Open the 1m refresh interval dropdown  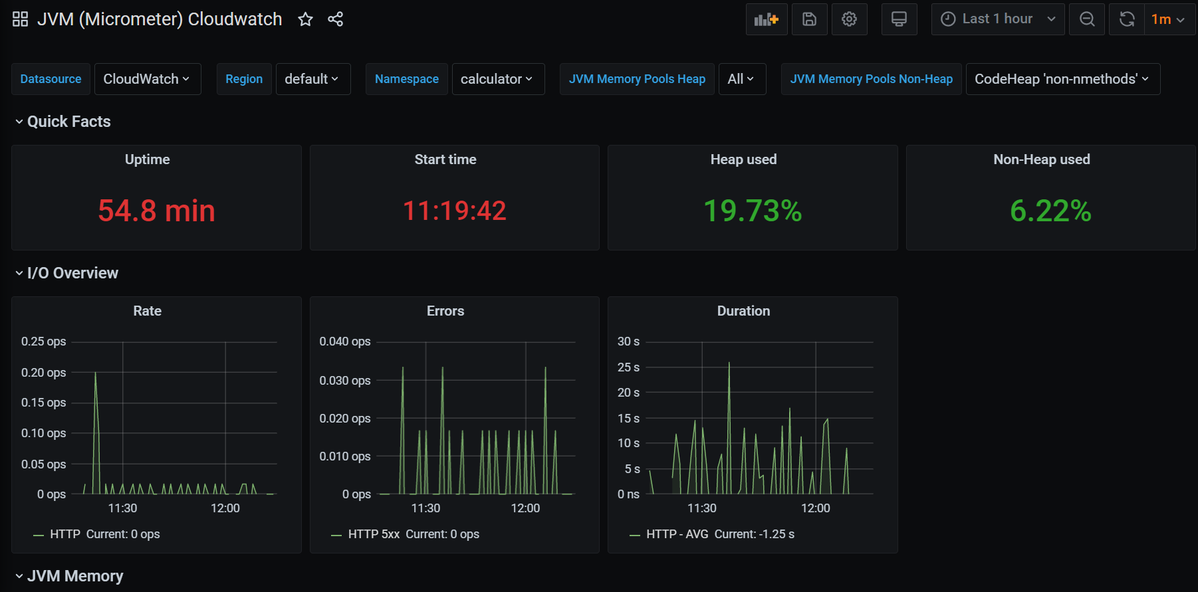(1168, 19)
